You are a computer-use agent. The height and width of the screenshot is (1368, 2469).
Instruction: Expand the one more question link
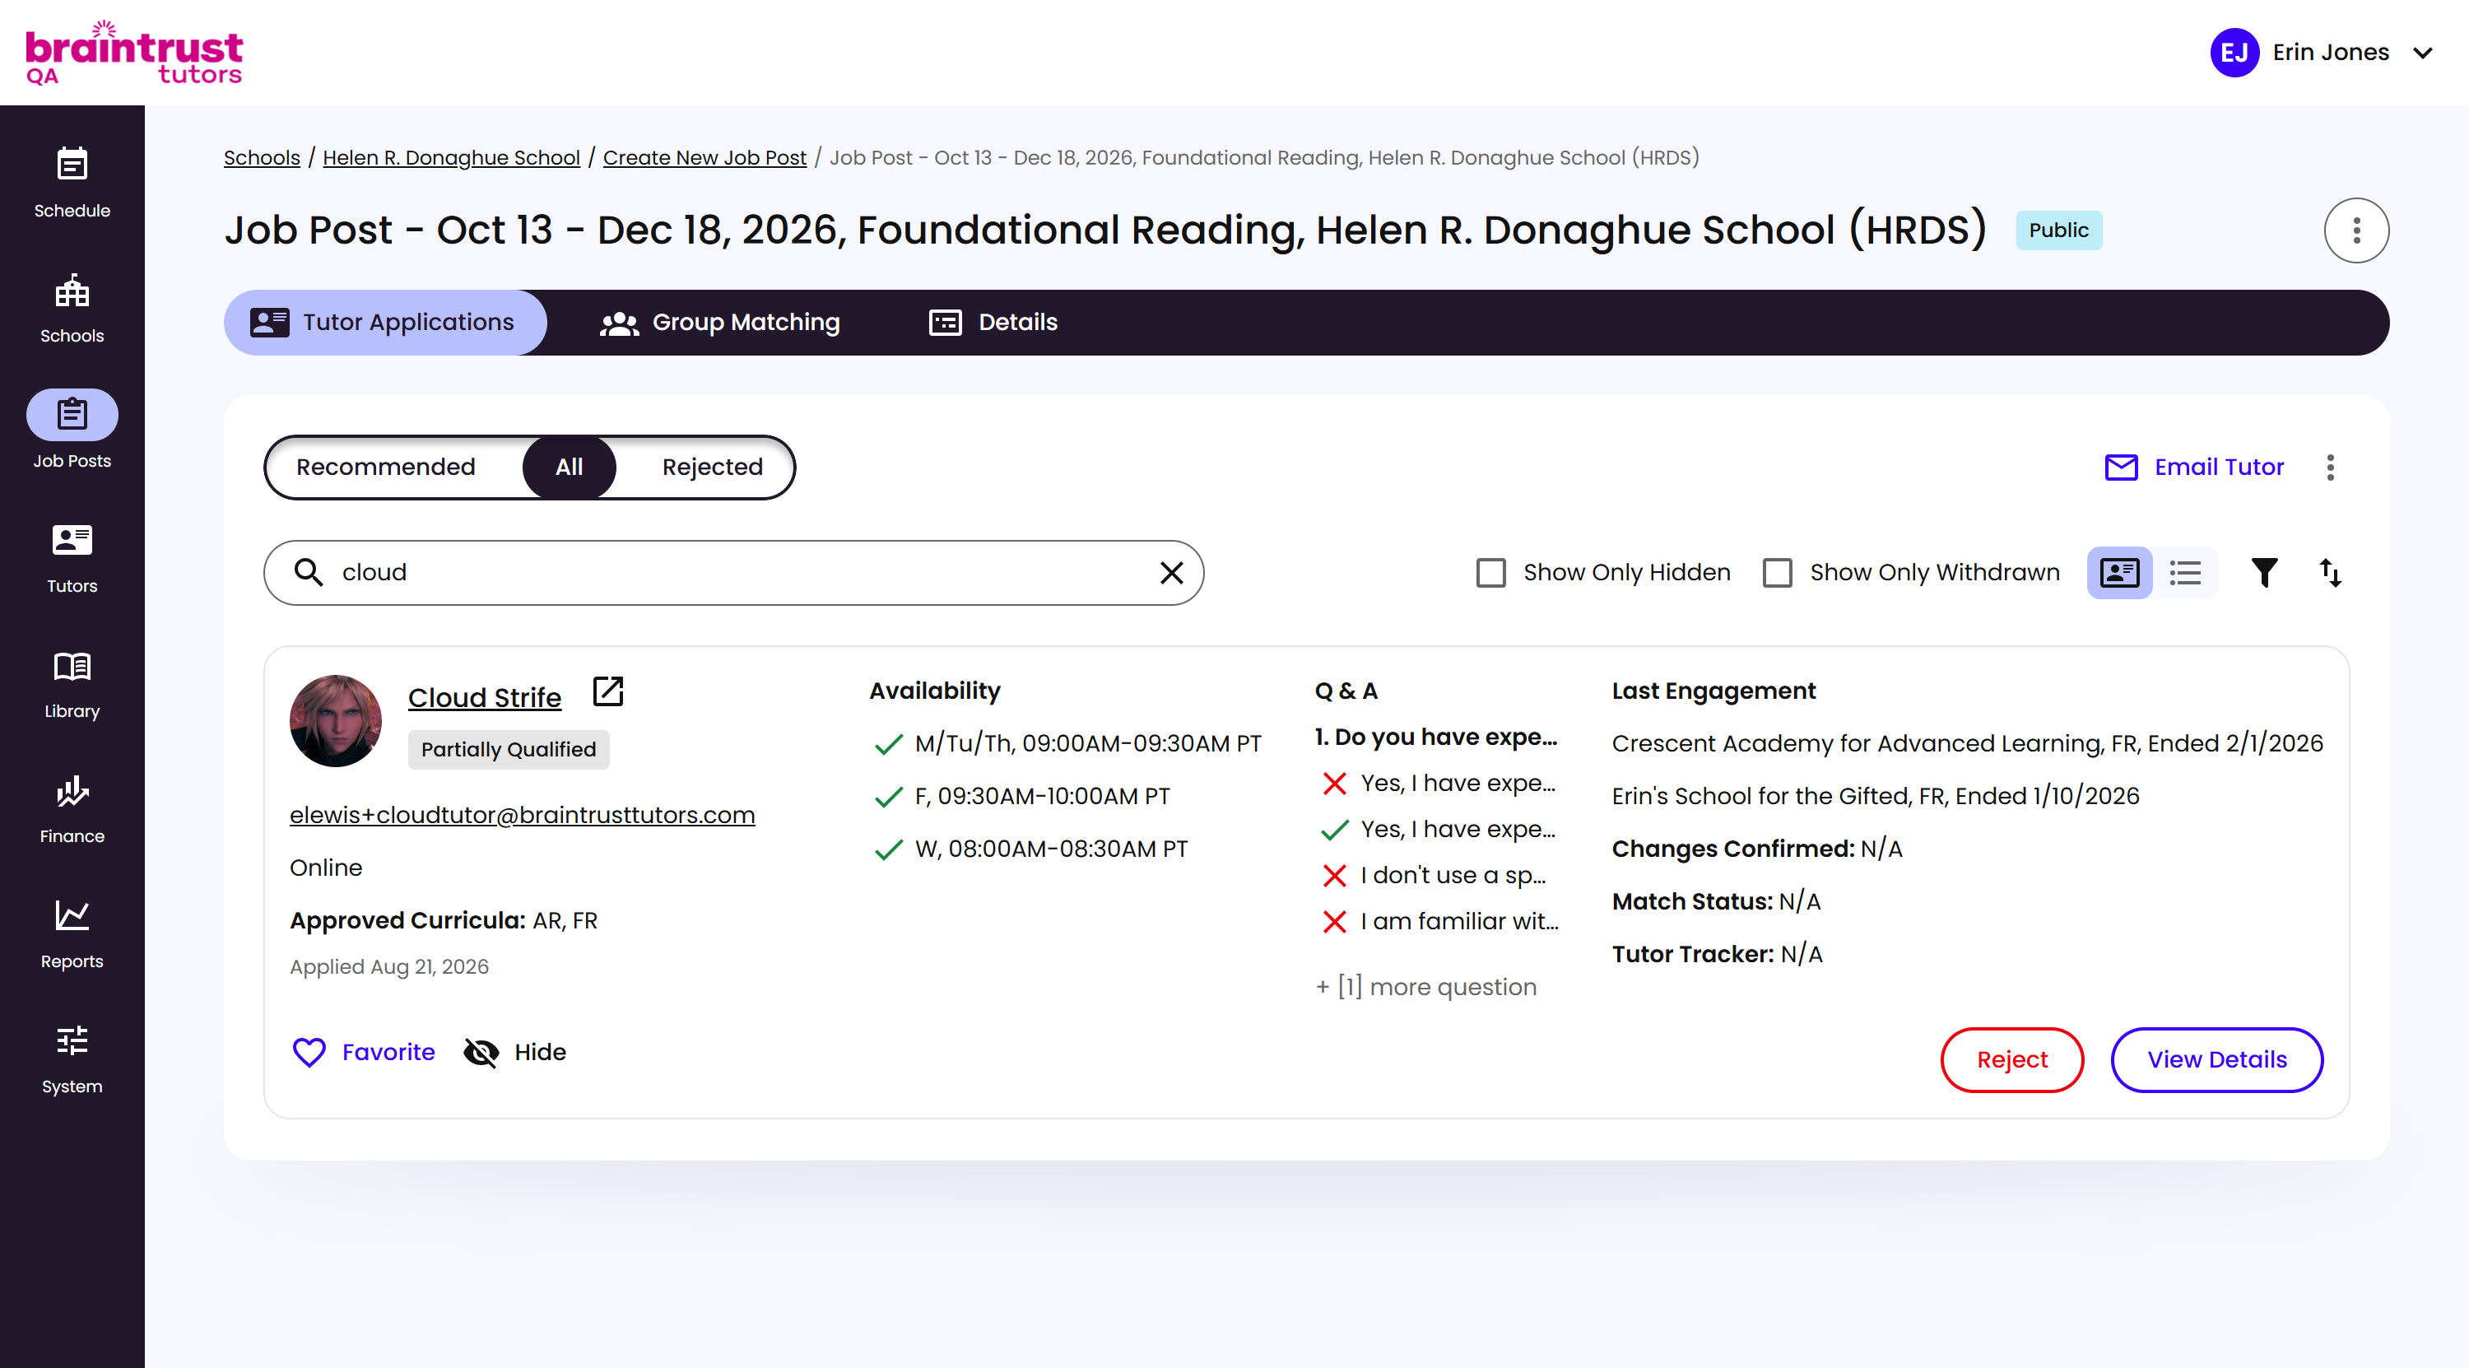[x=1426, y=986]
